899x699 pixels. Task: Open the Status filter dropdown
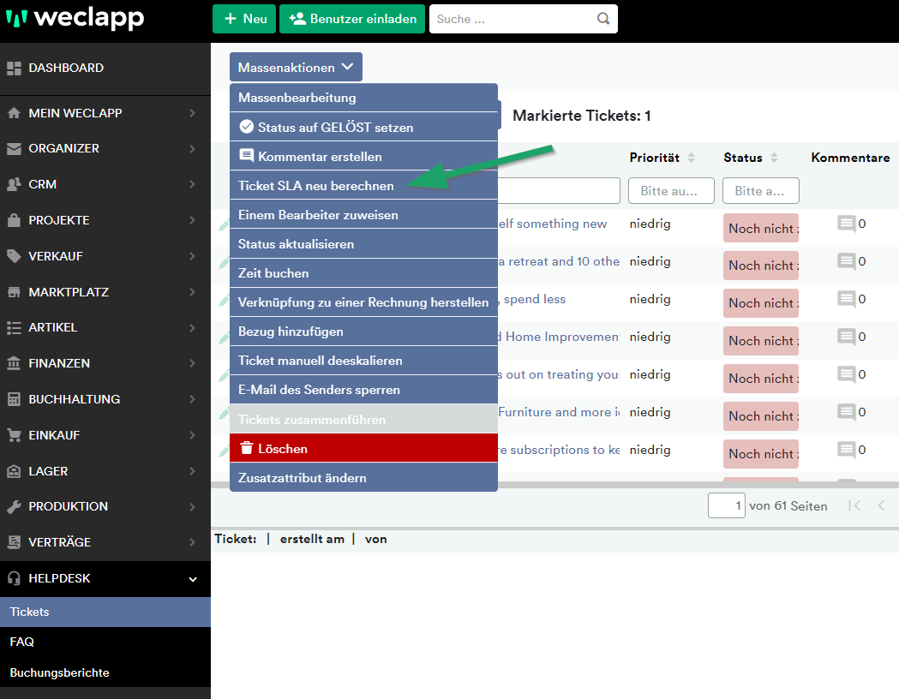point(761,191)
